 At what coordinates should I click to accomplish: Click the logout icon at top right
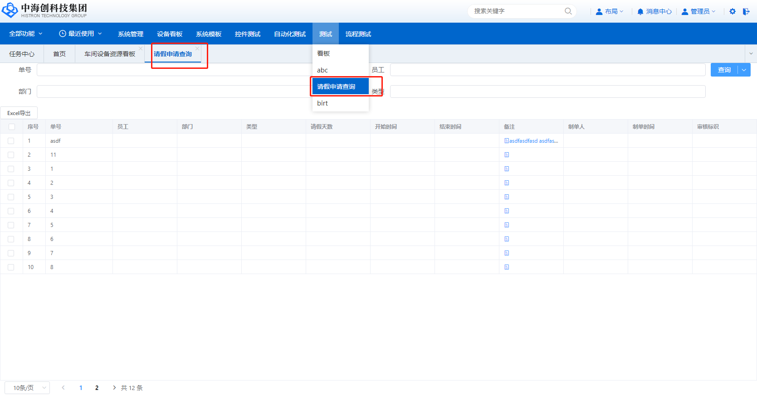(x=746, y=11)
